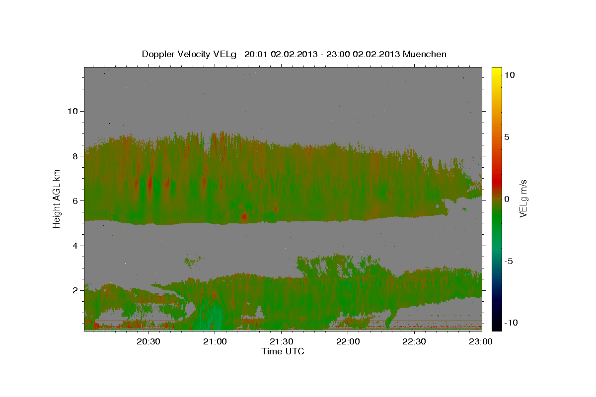Click the yellow top of the colorbar
Image resolution: width=596 pixels, height=397 pixels.
[x=497, y=72]
